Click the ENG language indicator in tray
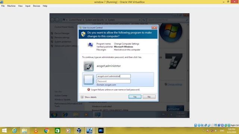239x134 pixels. point(222,131)
